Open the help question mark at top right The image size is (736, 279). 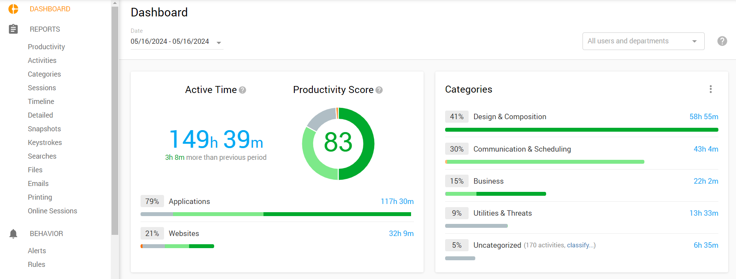pos(722,41)
